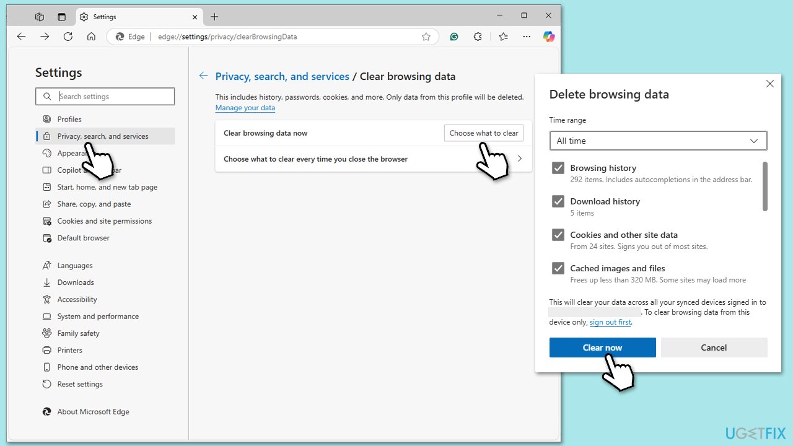Go to the Home page icon
Image resolution: width=793 pixels, height=446 pixels.
(x=91, y=37)
